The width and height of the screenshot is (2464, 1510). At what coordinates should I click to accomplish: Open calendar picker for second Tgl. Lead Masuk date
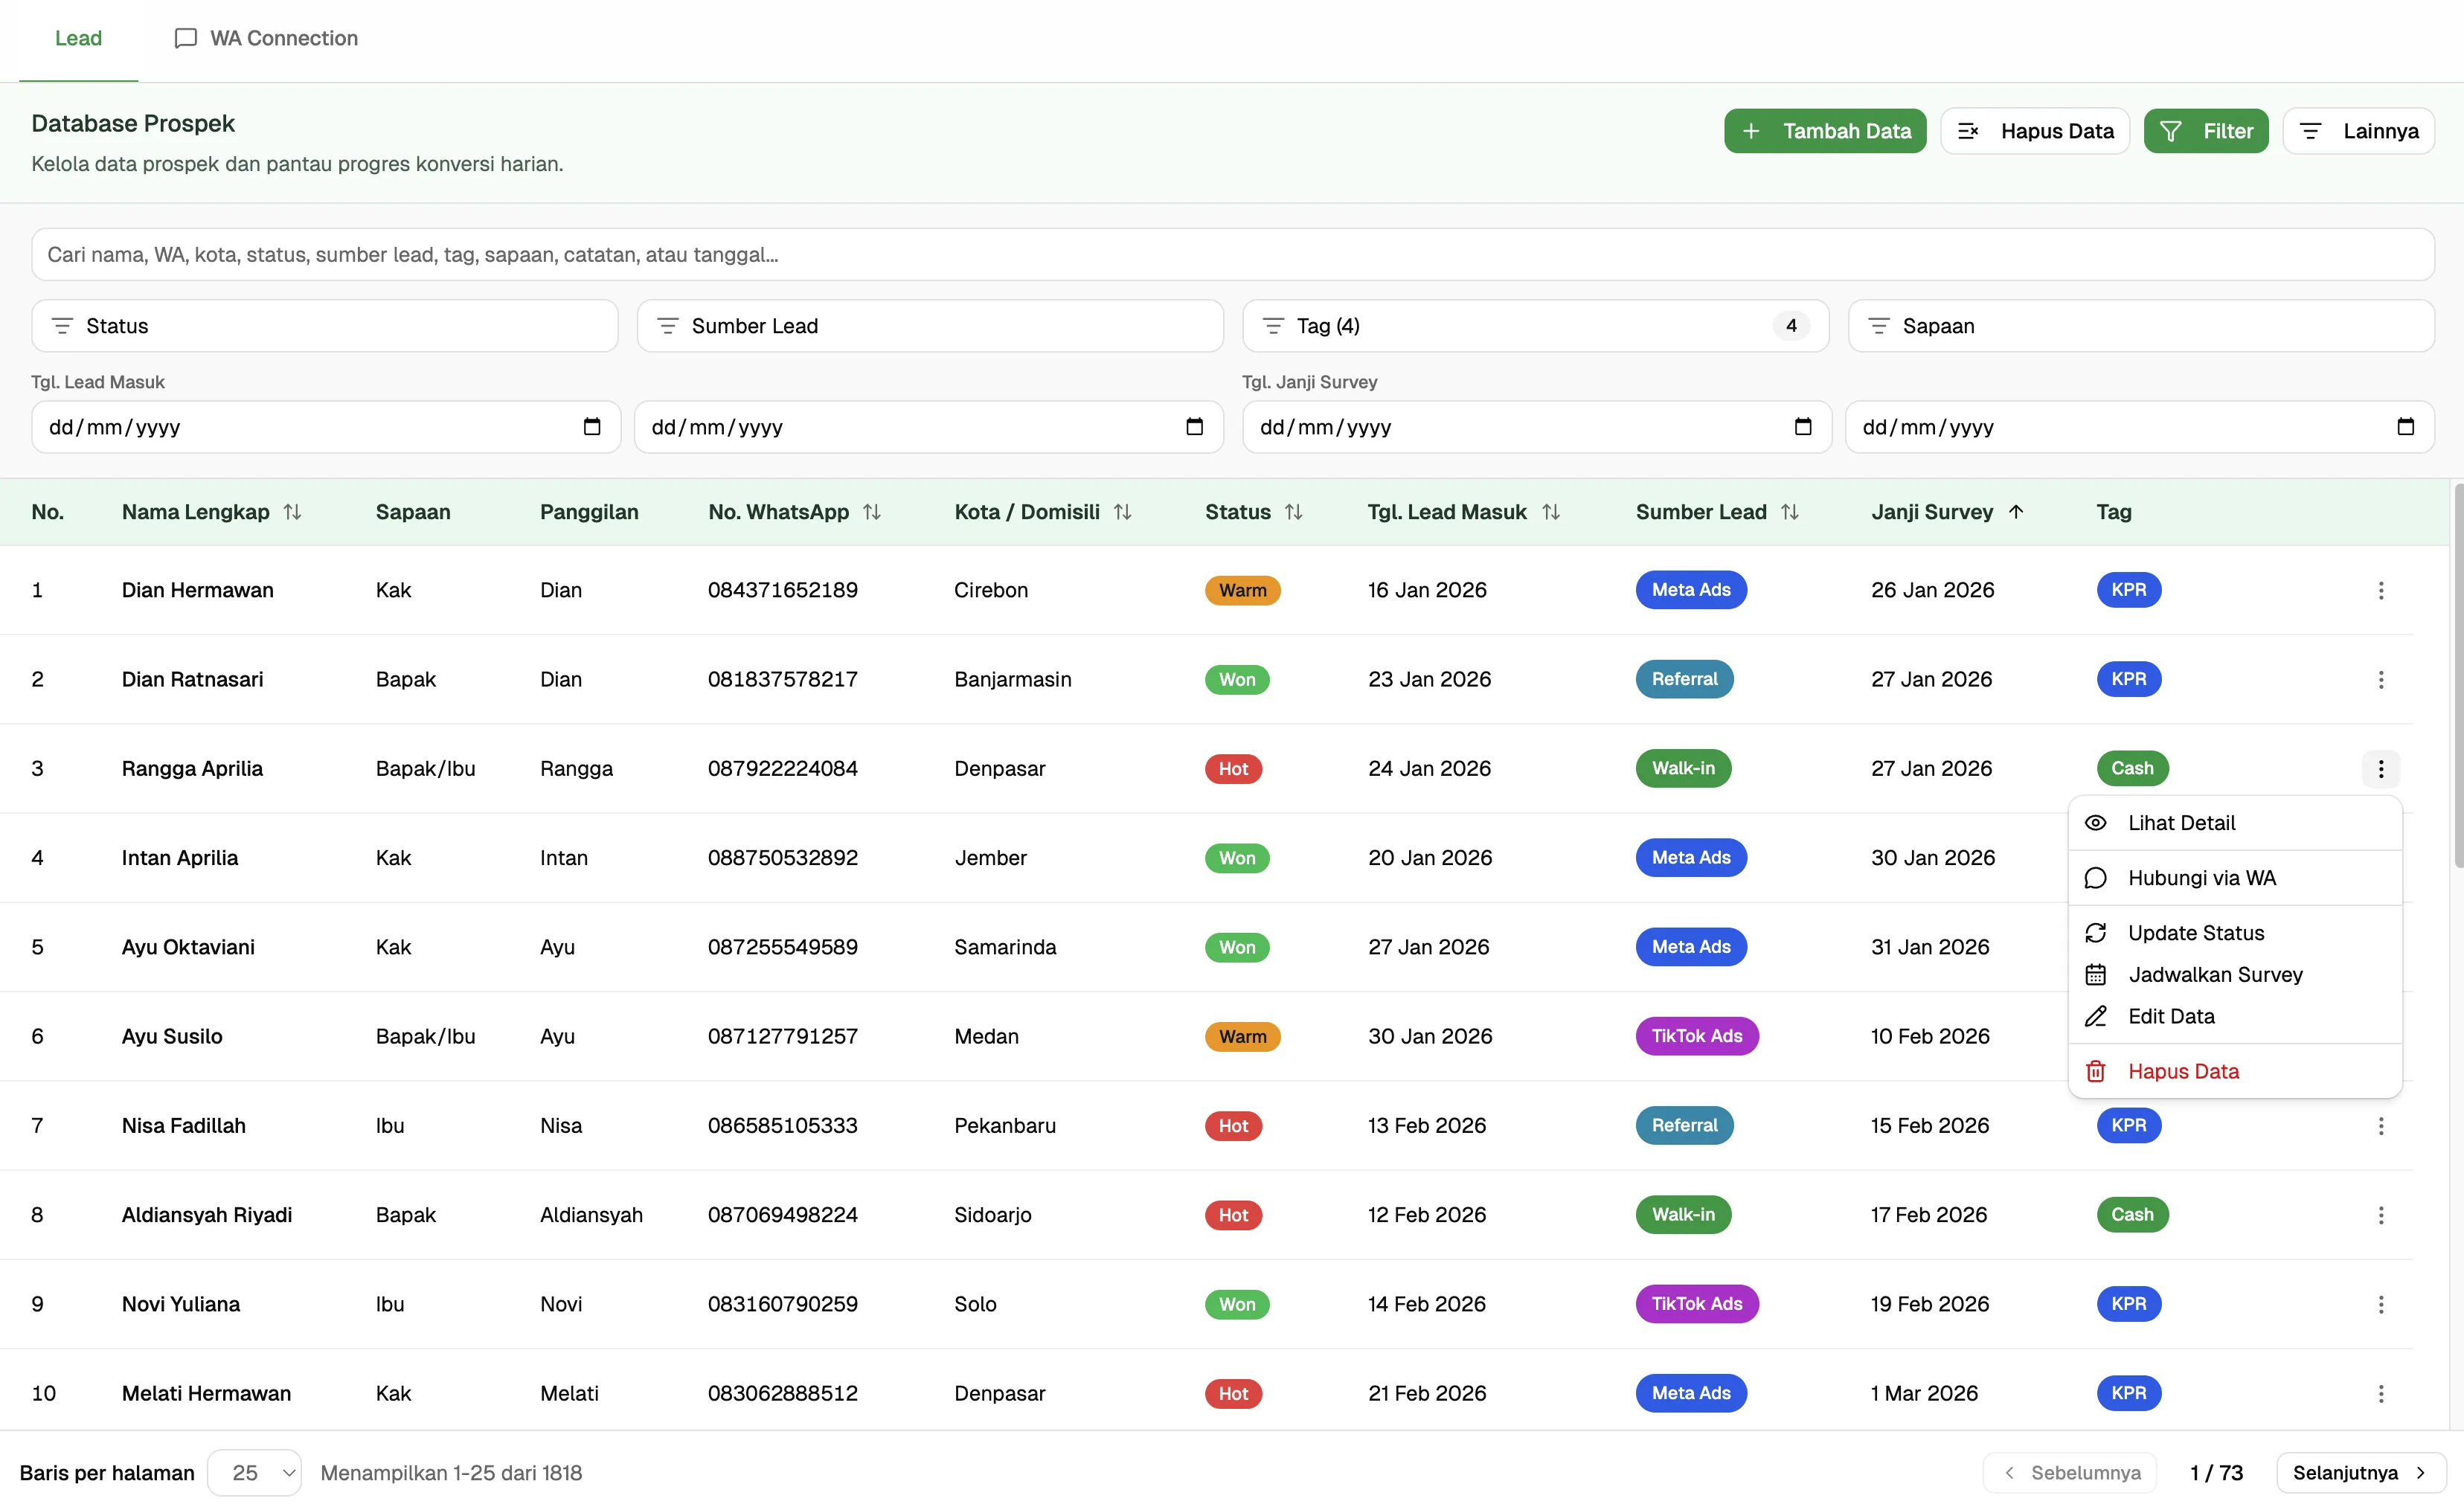1194,427
